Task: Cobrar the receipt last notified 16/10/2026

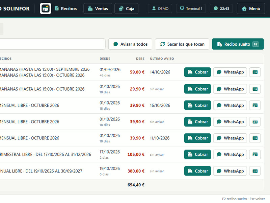Action: pyautogui.click(x=197, y=105)
